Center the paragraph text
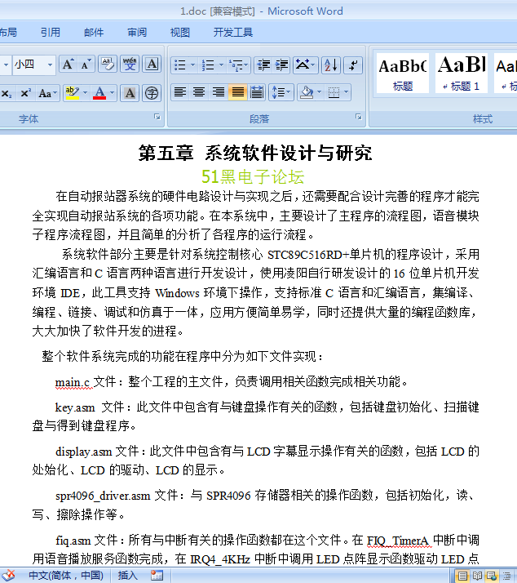517x583 pixels. click(x=200, y=92)
